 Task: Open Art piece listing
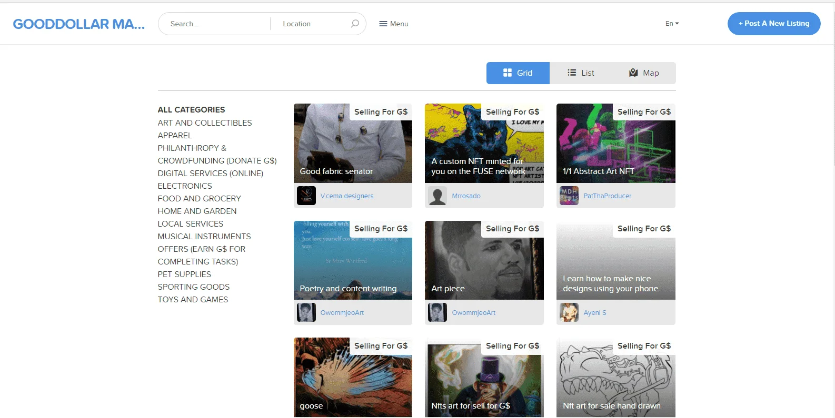[484, 260]
